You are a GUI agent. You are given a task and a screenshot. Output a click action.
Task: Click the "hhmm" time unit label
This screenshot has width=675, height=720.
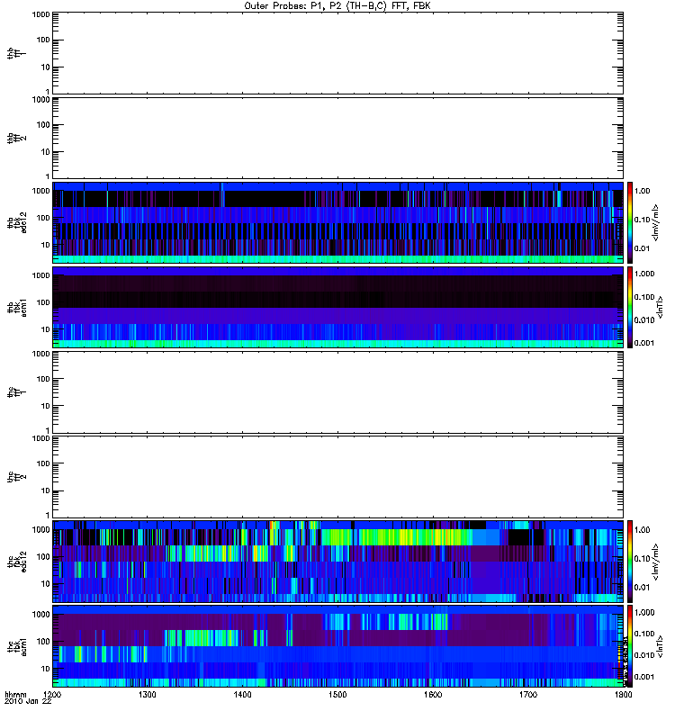[x=15, y=695]
